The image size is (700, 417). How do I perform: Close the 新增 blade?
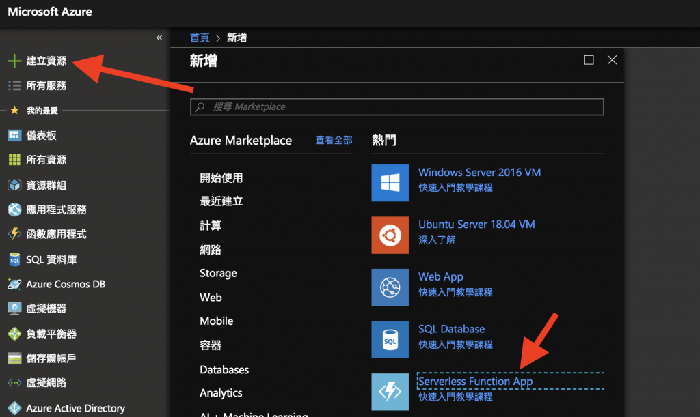612,59
